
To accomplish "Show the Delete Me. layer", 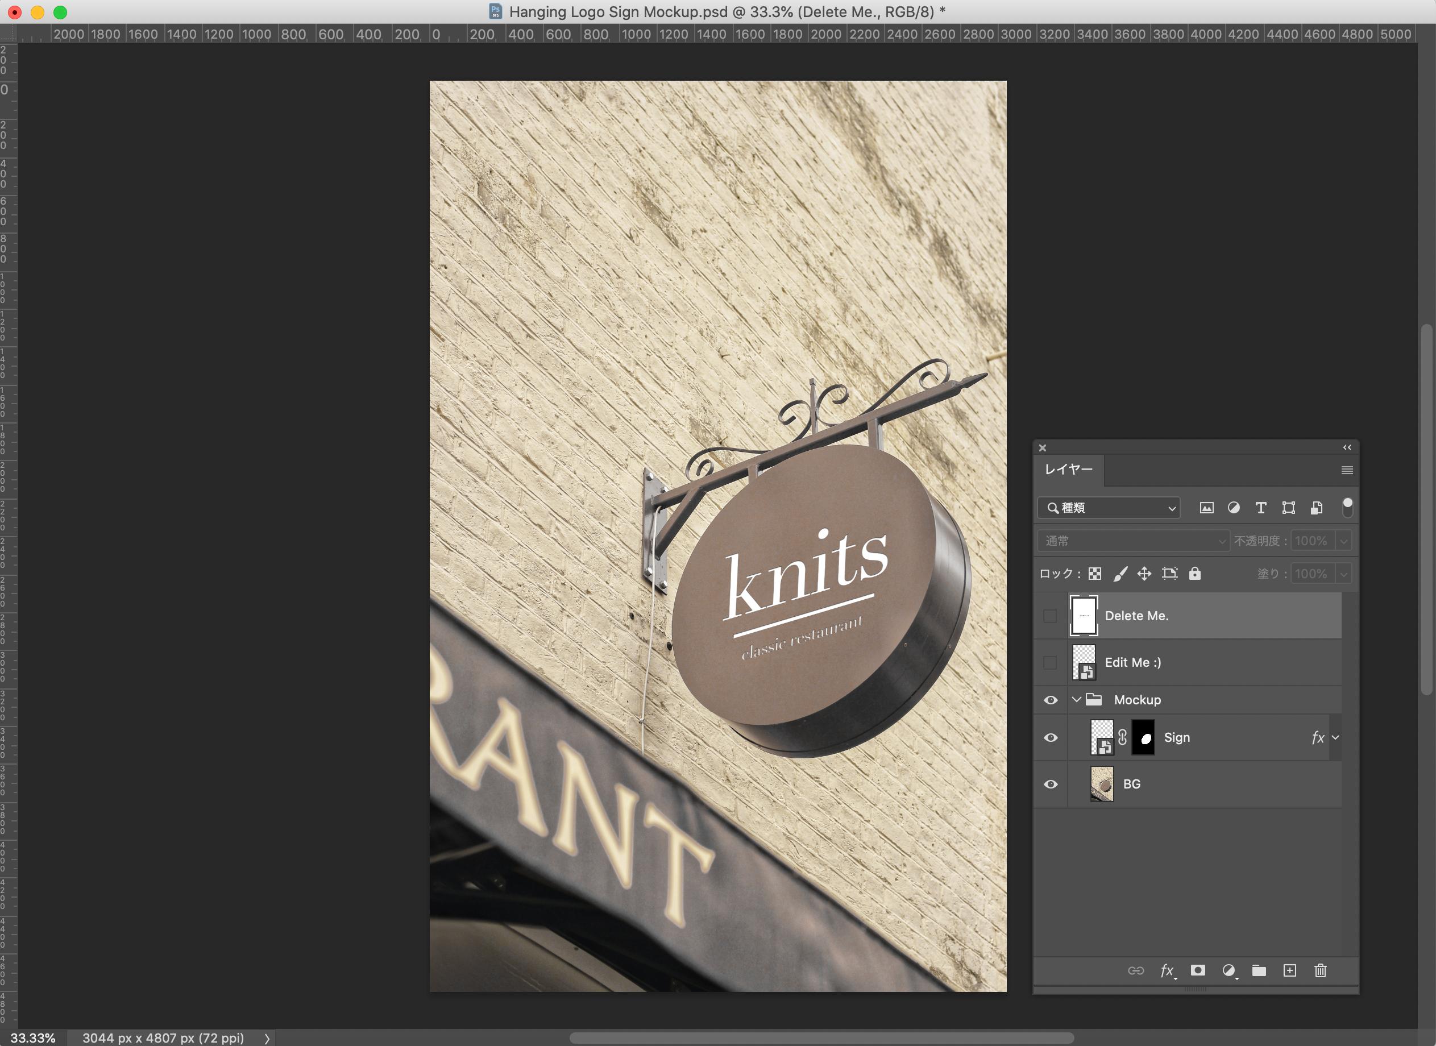I will pos(1051,616).
